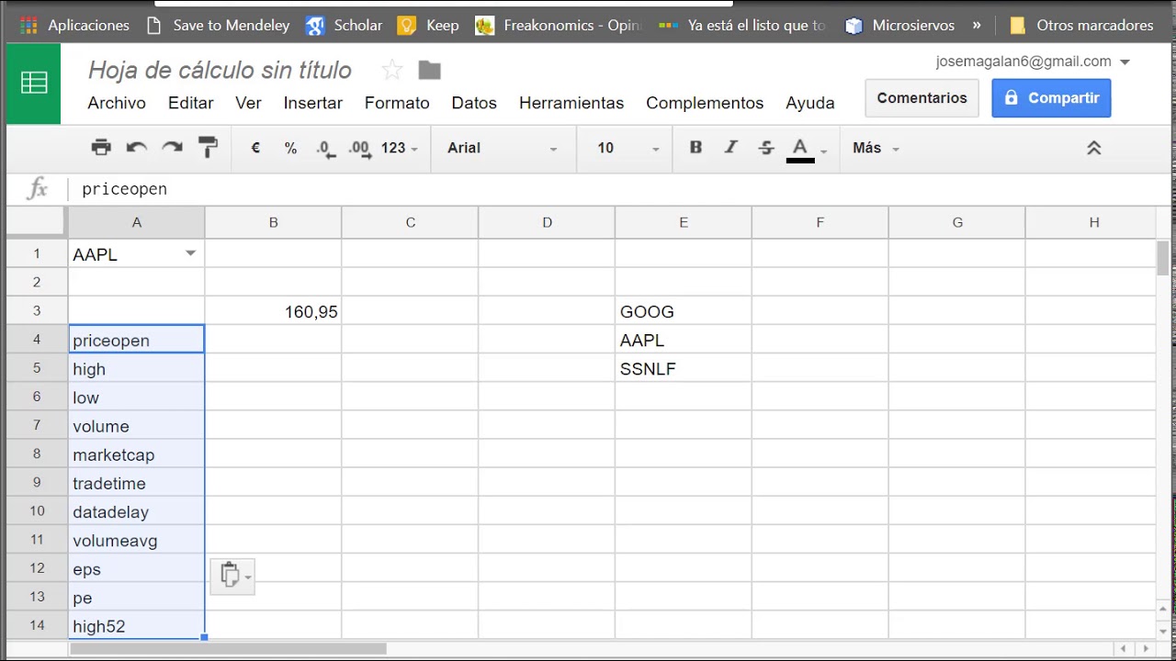Show more bookmarks chevron
The height and width of the screenshot is (661, 1176).
coord(976,26)
